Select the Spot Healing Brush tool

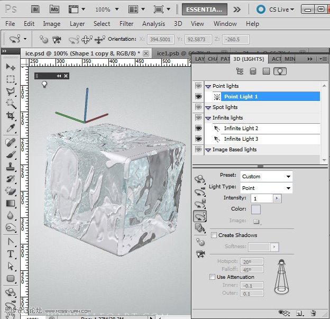pyautogui.click(x=11, y=142)
